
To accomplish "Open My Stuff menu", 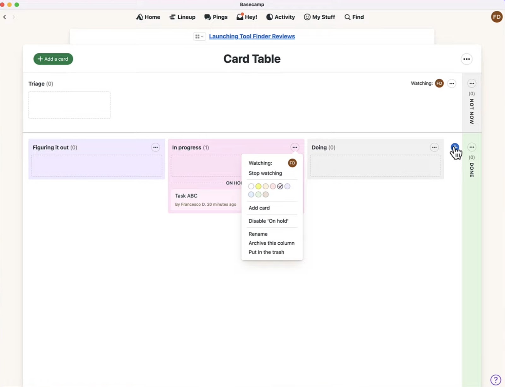I will coord(319,17).
